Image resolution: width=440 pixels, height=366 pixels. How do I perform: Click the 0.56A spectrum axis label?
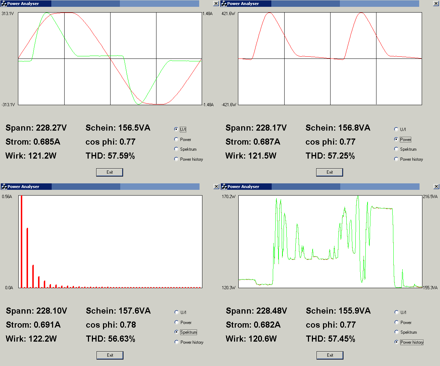(x=7, y=197)
